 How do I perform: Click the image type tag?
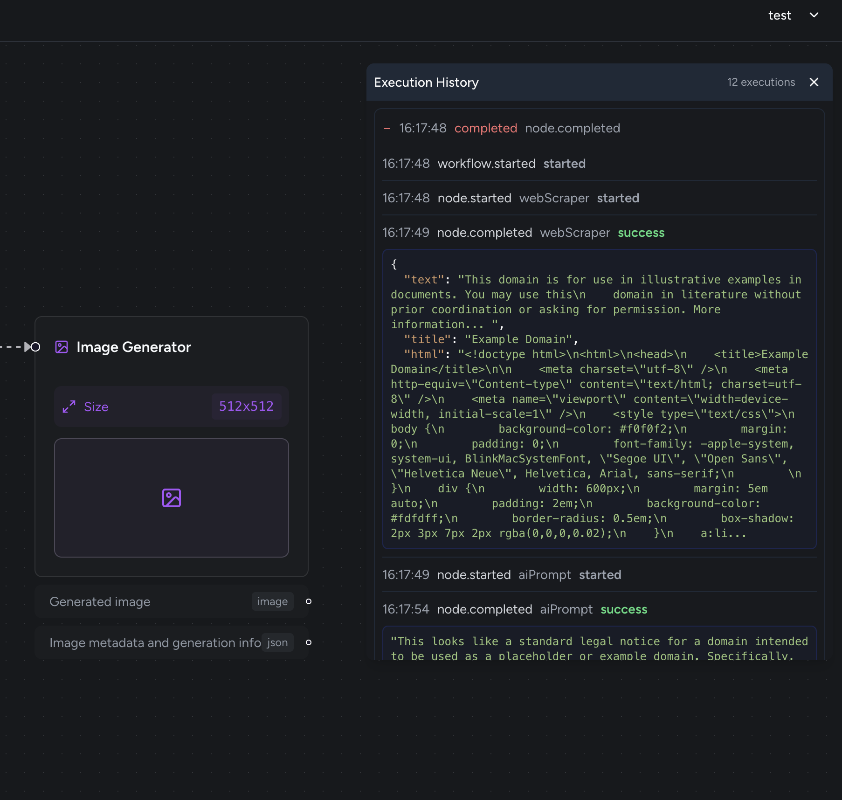(272, 601)
